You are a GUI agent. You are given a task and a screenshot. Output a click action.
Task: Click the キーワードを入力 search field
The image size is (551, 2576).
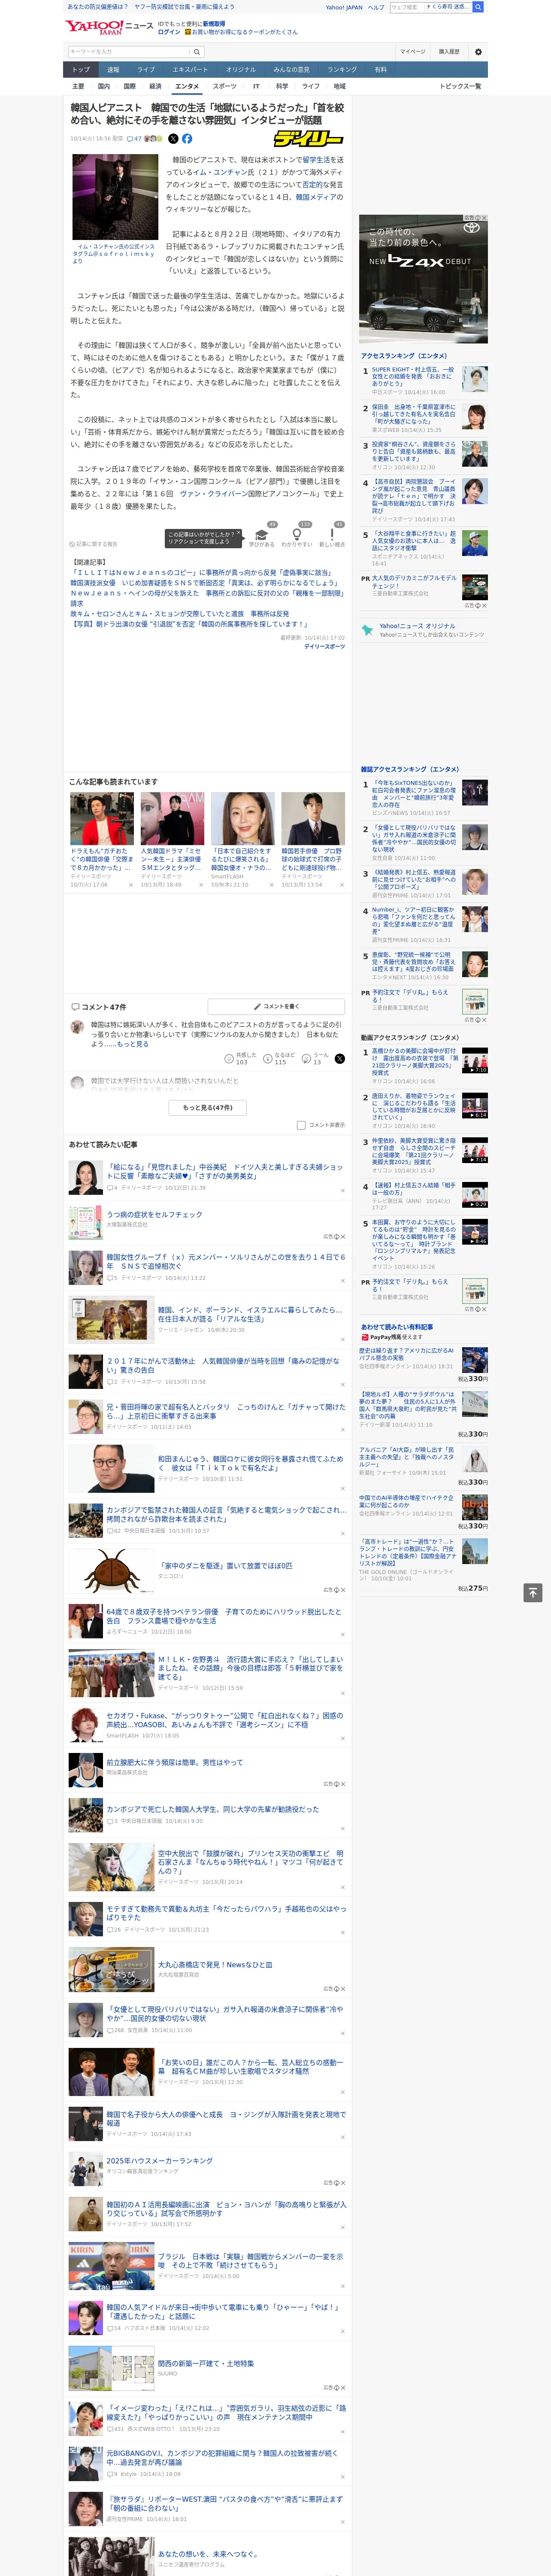tap(129, 52)
